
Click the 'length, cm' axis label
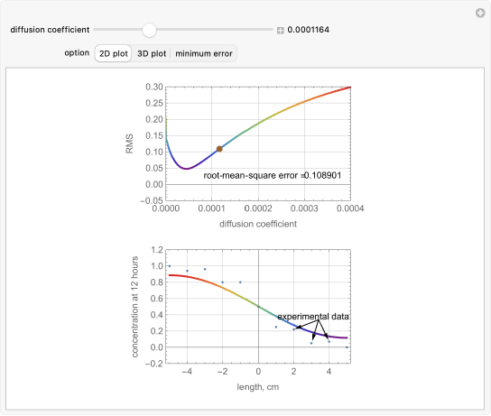(x=258, y=387)
